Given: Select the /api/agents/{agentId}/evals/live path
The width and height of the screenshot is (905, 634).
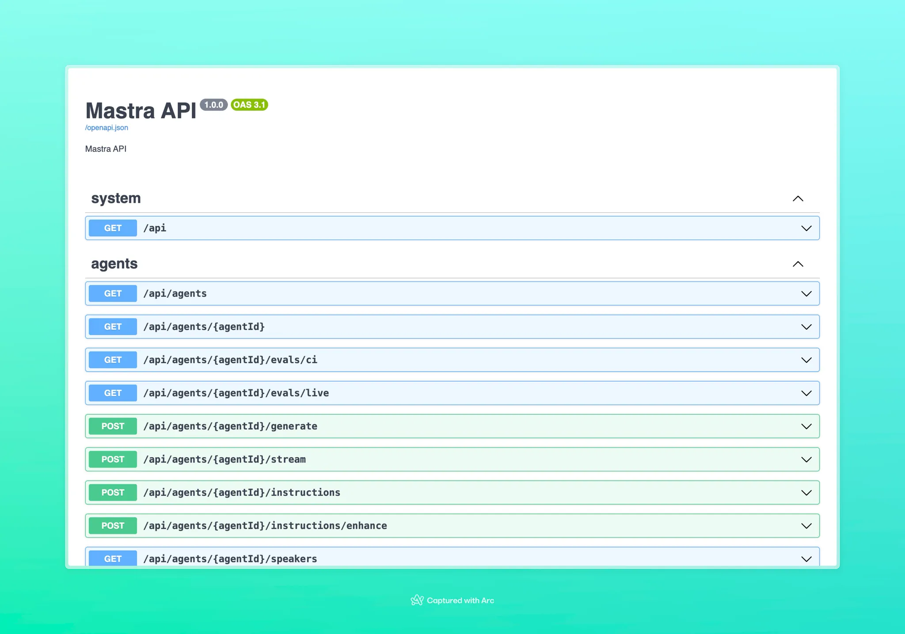Looking at the screenshot, I should pos(236,393).
